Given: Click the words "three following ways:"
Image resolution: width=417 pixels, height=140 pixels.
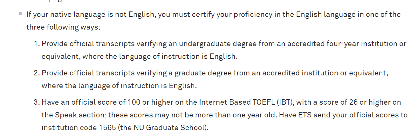Looking at the screenshot, I should click(63, 27).
